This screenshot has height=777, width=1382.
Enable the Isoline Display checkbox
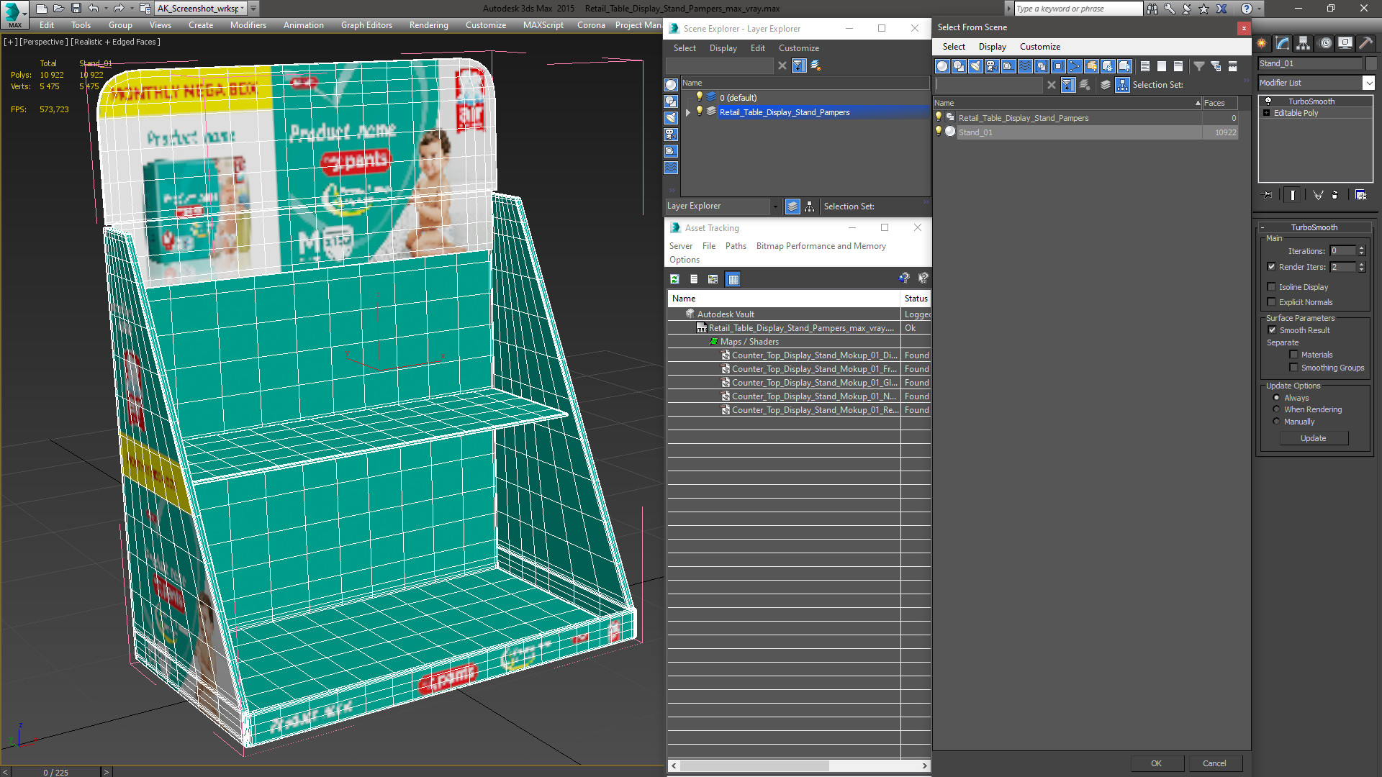tap(1271, 287)
